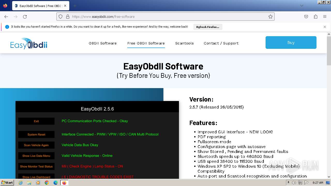Click the site padlock security icon
The width and height of the screenshot is (331, 186).
pos(68,17)
